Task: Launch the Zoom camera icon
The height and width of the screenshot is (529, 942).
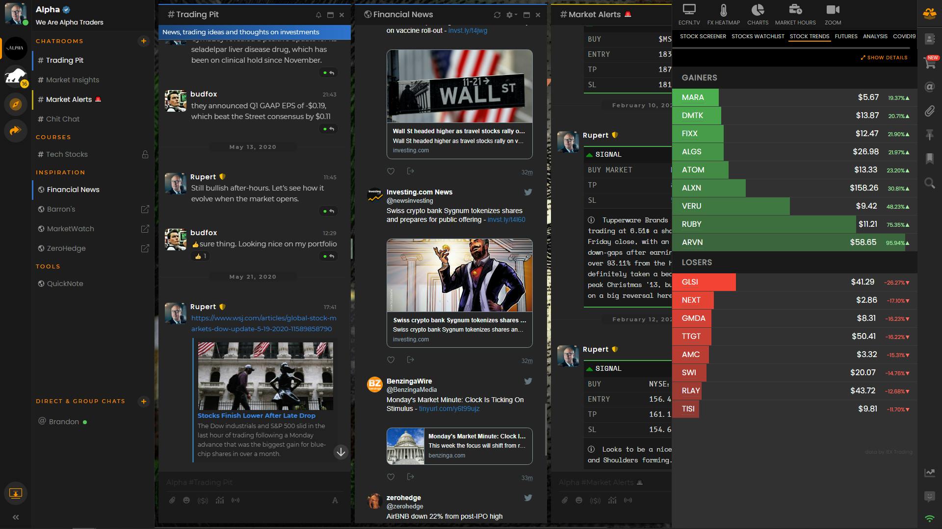Action: tap(833, 10)
